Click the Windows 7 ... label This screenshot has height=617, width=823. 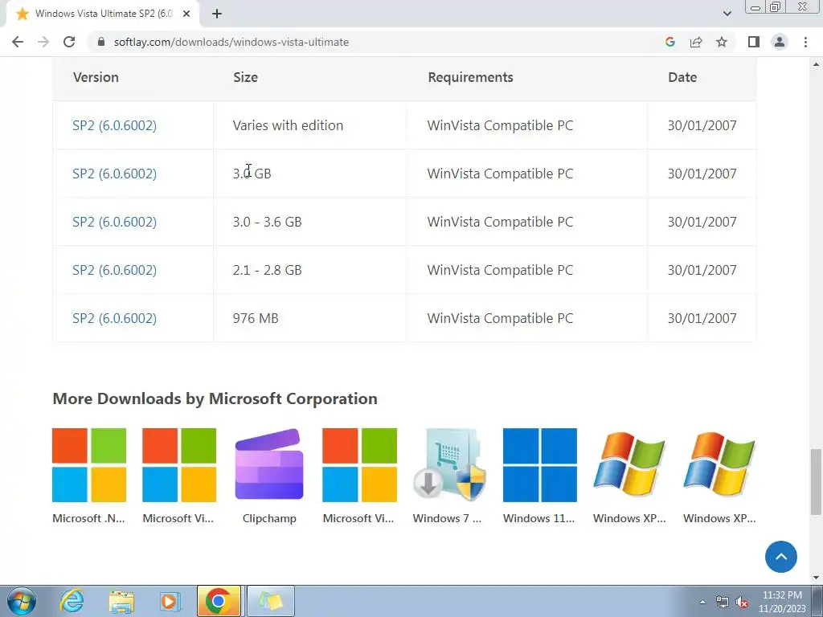447,518
